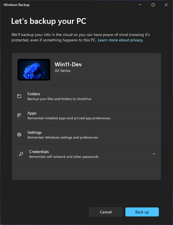
Task: Click 'Remember Windows settings and preferences' text
Action: (63, 137)
